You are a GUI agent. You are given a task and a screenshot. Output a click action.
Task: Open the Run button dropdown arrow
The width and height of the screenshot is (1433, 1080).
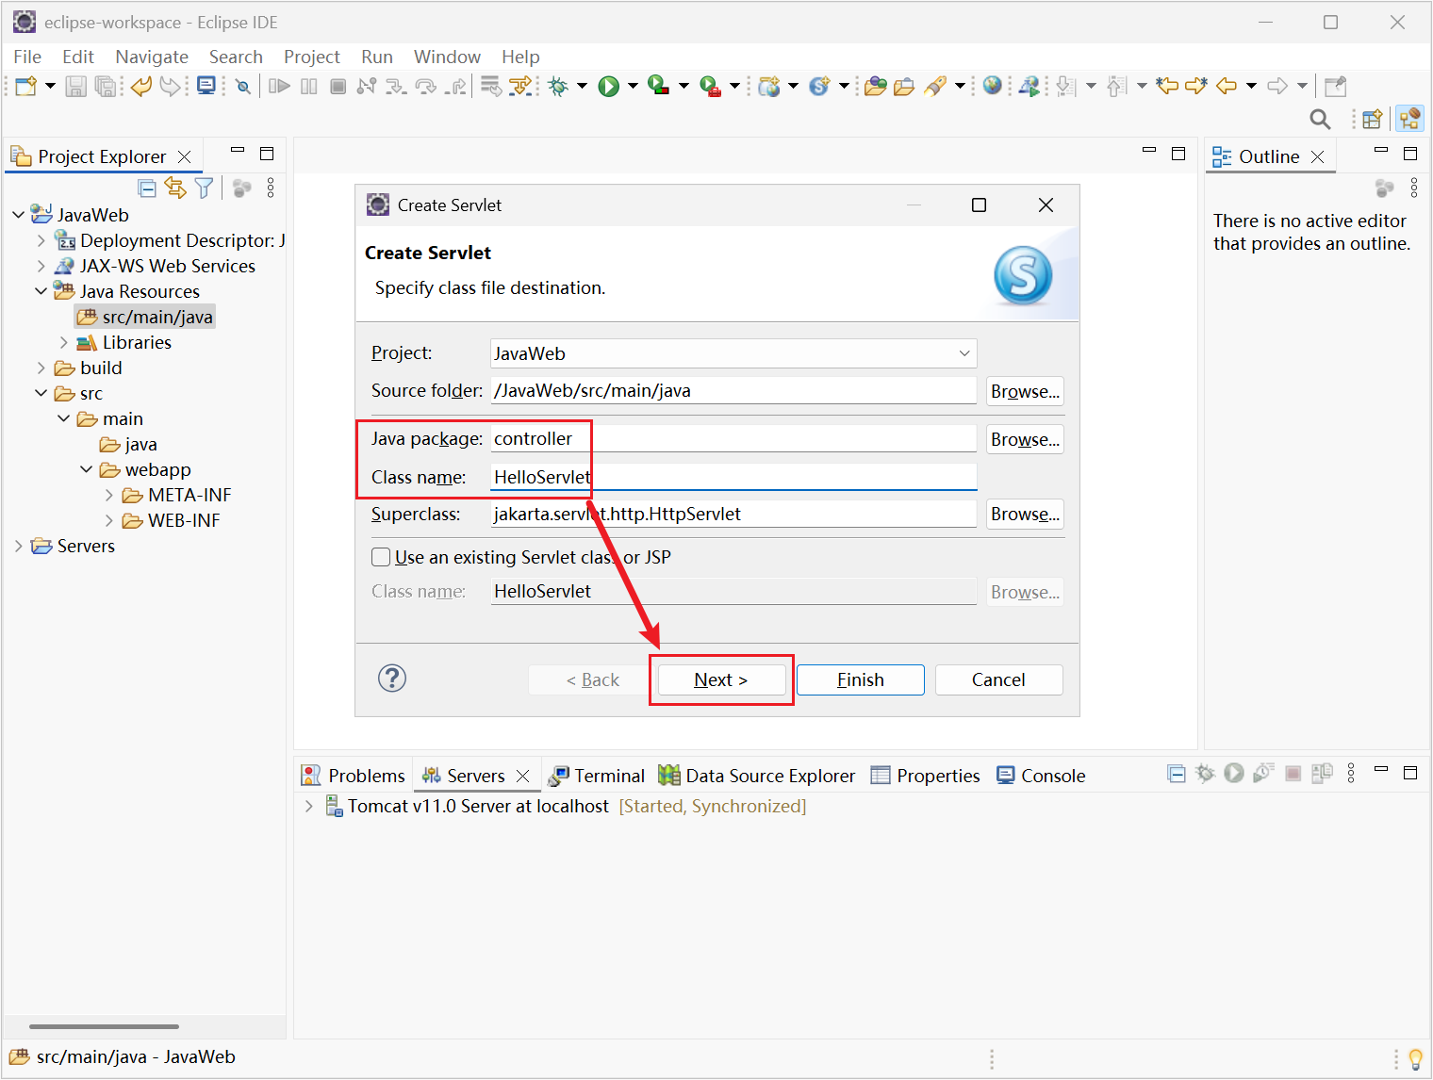[x=633, y=87]
